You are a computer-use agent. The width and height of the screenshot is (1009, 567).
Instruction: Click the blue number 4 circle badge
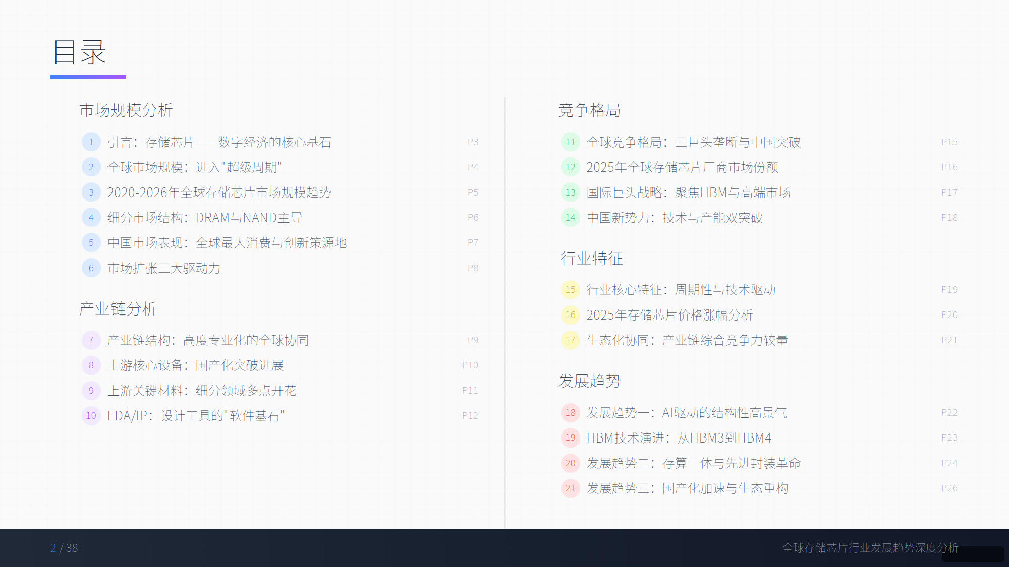point(91,218)
